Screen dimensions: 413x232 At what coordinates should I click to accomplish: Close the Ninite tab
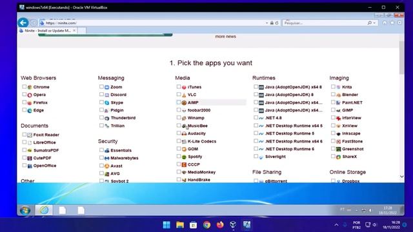[x=74, y=30]
